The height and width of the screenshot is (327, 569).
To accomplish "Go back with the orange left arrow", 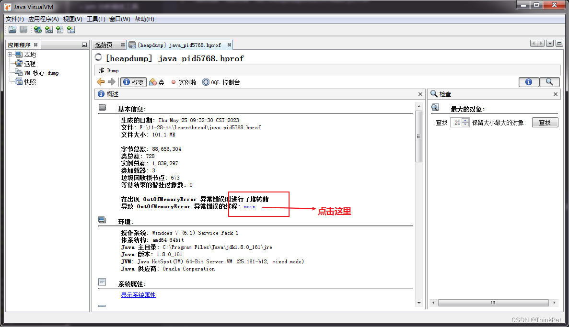I will point(101,82).
